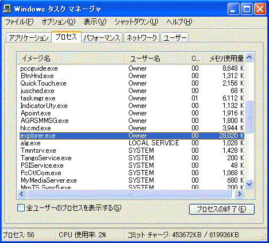Screen dimensions: 269x243
Task: Select QuickTouch.exe in the list
Action: 132,83
